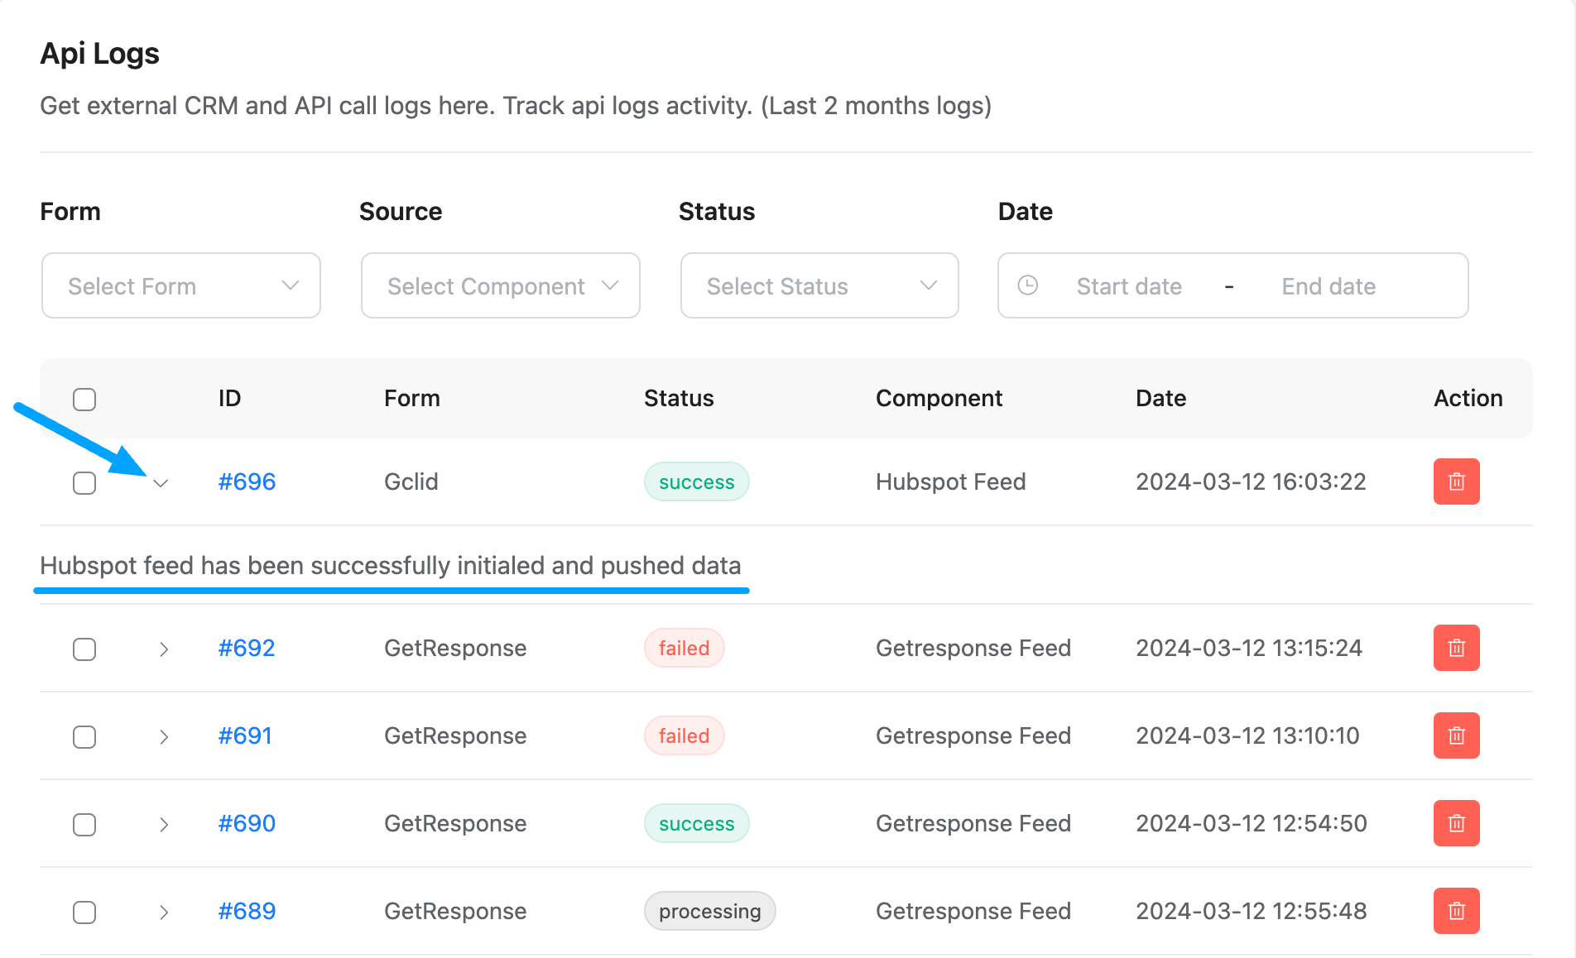
Task: Open log ID #690 link
Action: coord(247,823)
